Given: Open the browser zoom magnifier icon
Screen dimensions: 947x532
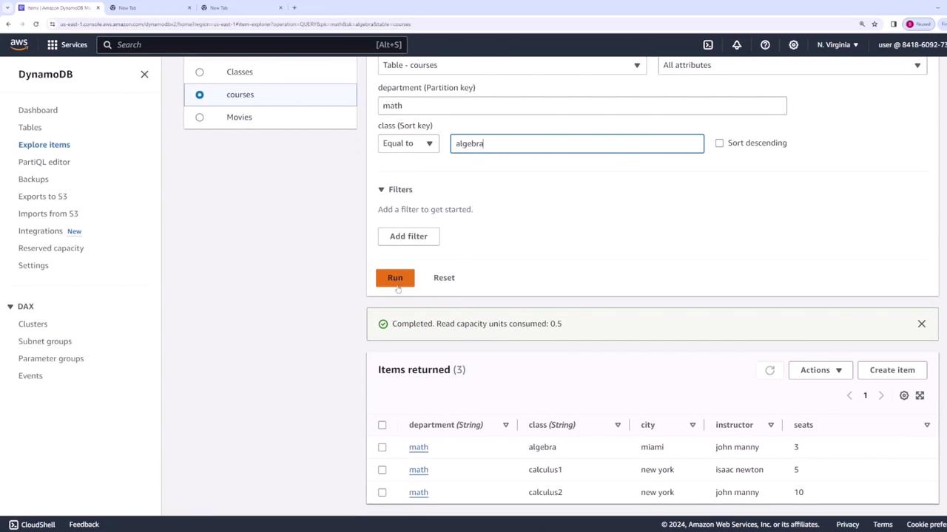Looking at the screenshot, I should 862,24.
